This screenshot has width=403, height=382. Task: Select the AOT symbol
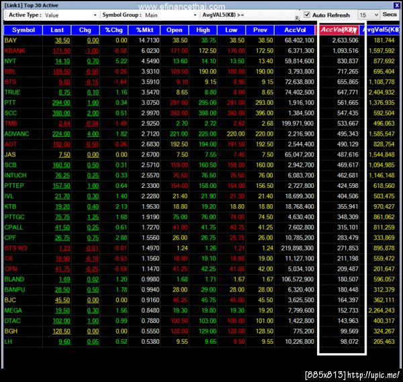point(10,144)
